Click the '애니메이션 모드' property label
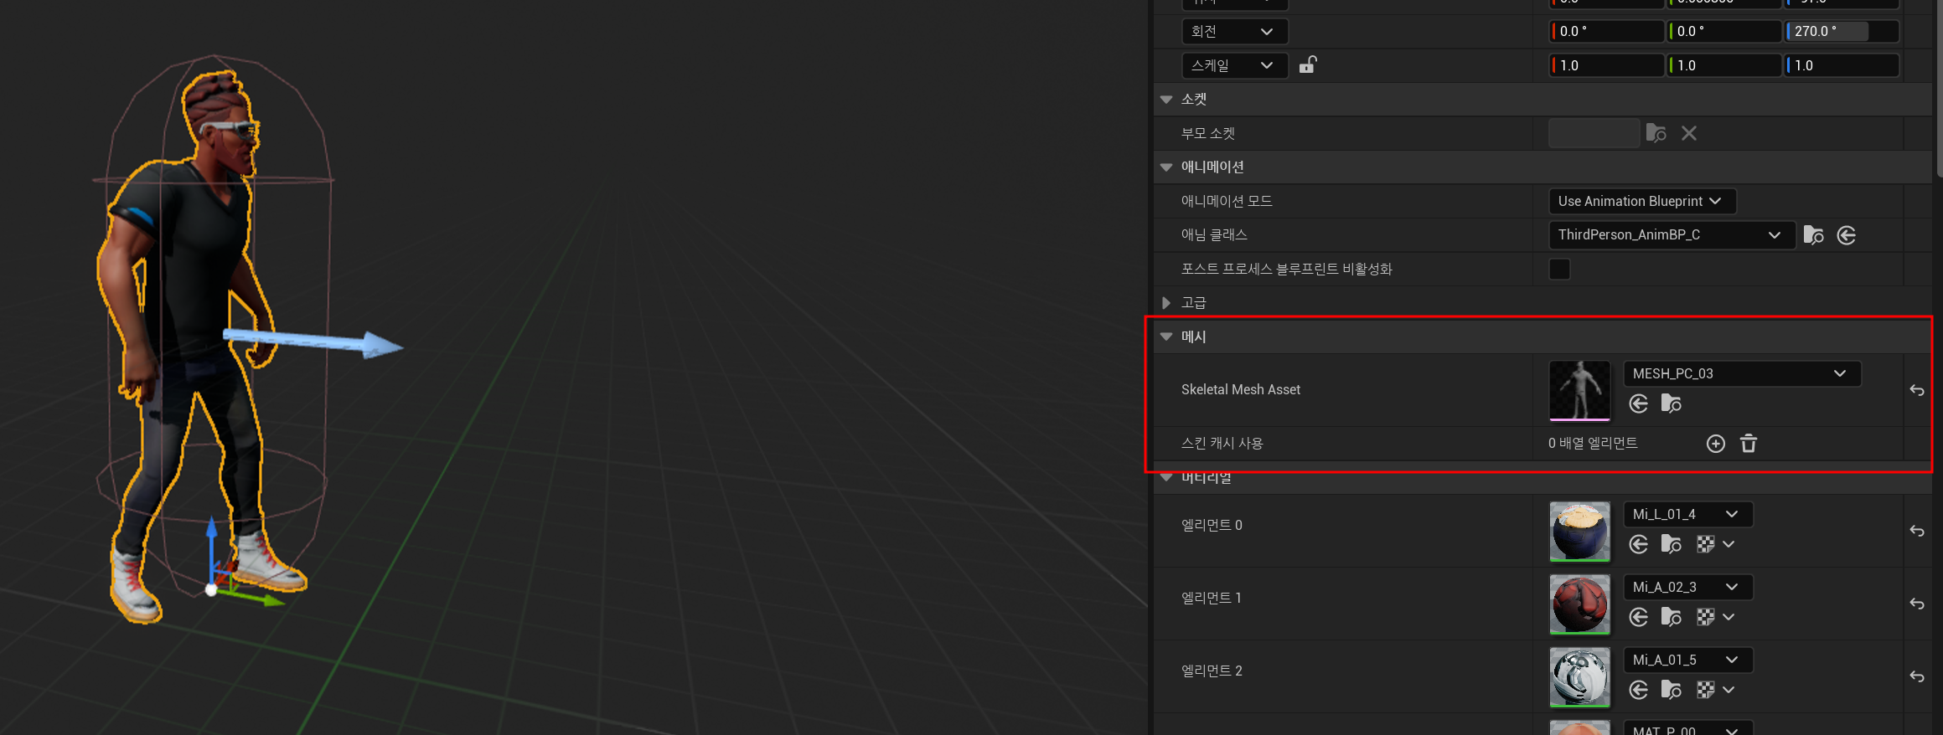 (x=1227, y=202)
